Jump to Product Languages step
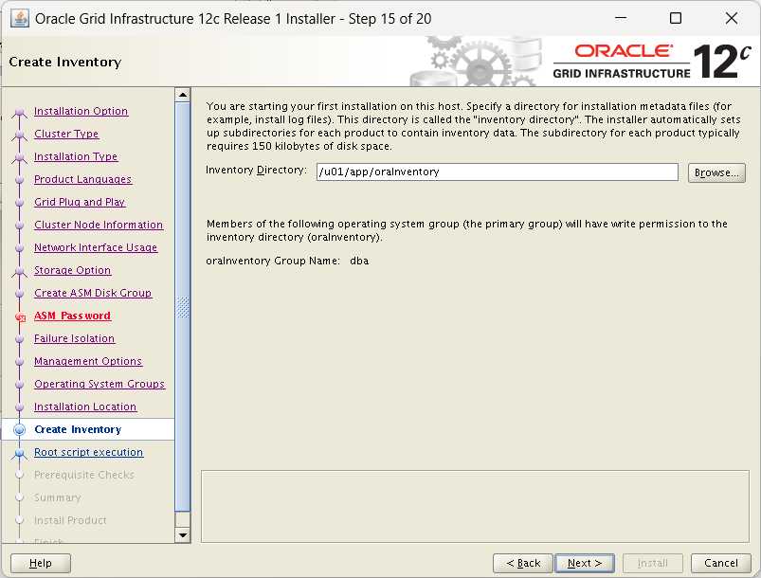This screenshot has width=761, height=578. [x=83, y=180]
